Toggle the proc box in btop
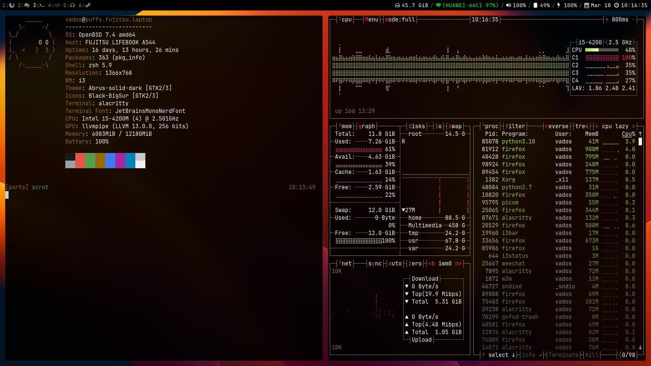The height and width of the screenshot is (366, 651). (490, 126)
